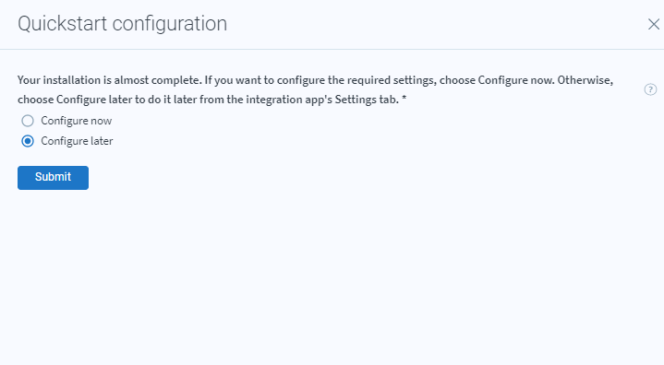Click the installation instructions paragraph text
Viewport: 664px width, 365px height.
tap(316, 89)
